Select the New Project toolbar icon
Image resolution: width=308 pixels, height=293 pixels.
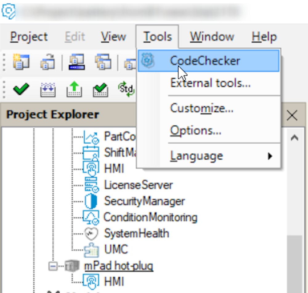(x=22, y=62)
